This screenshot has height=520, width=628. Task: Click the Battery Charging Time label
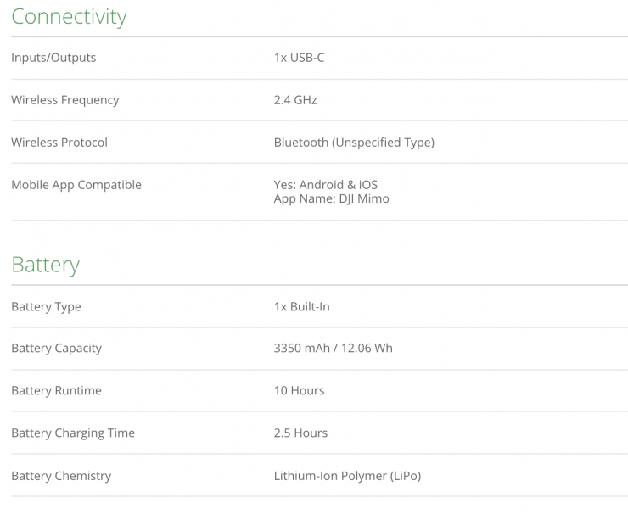pos(73,433)
